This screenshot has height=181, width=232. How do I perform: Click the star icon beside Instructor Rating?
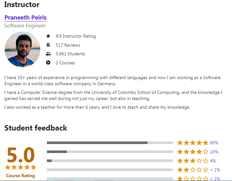coord(48,36)
